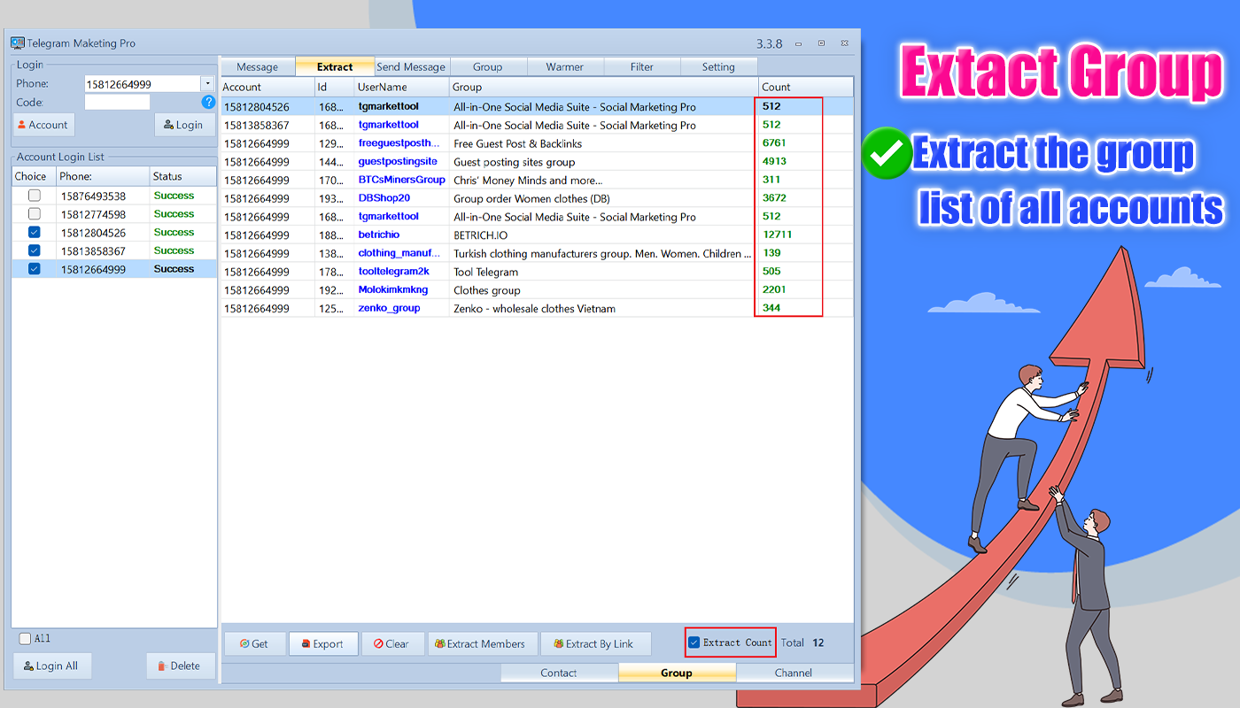This screenshot has height=708, width=1240.
Task: Click the count value 12711
Action: coord(778,235)
